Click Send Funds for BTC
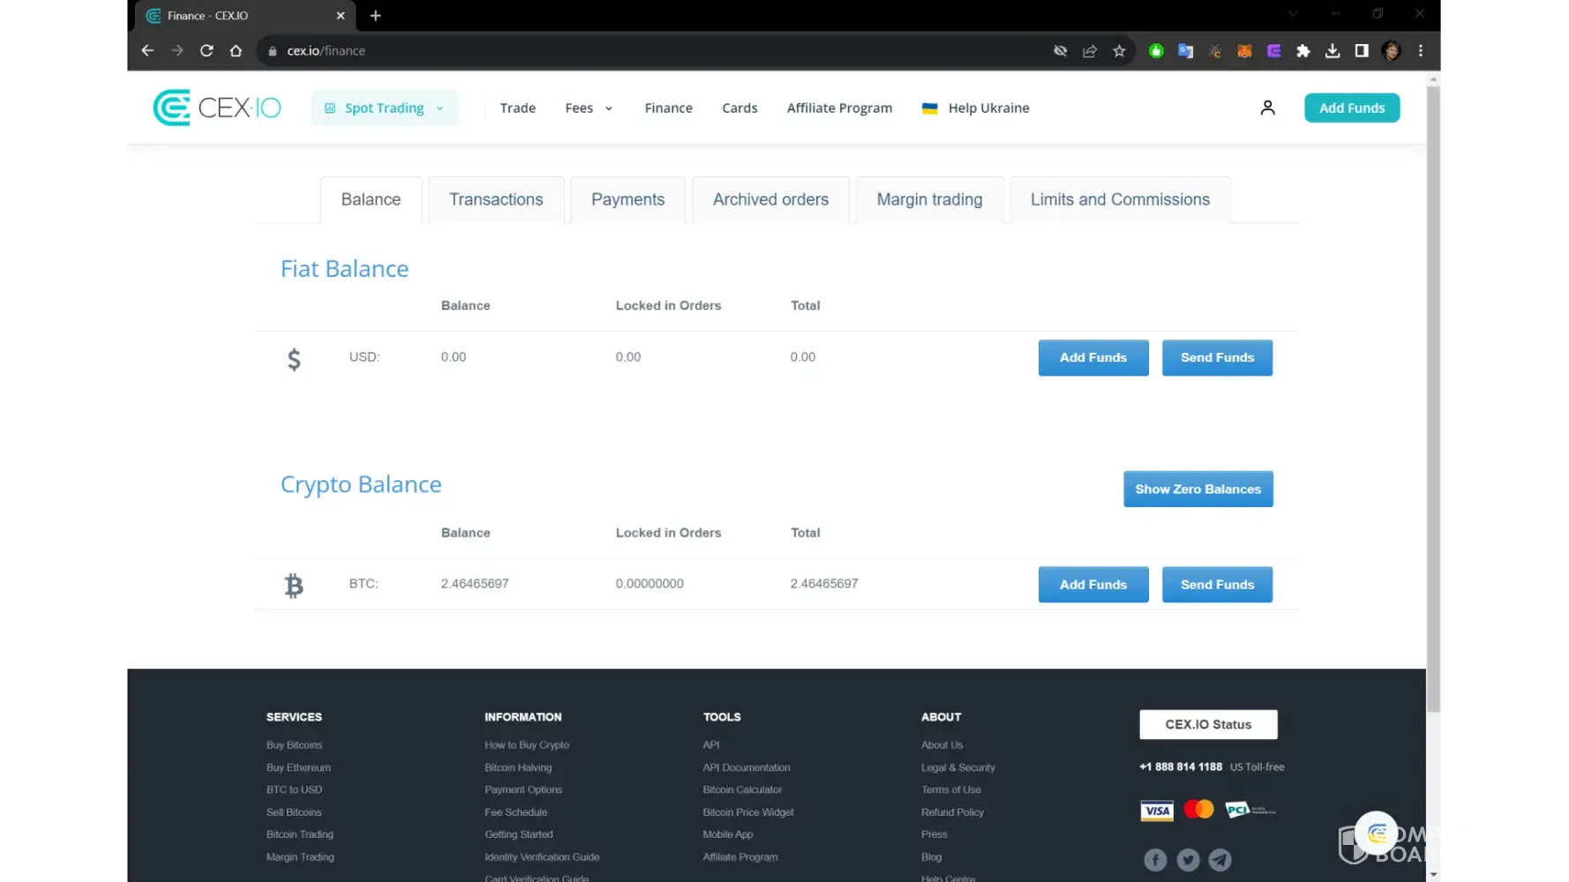This screenshot has height=882, width=1569. click(1217, 585)
